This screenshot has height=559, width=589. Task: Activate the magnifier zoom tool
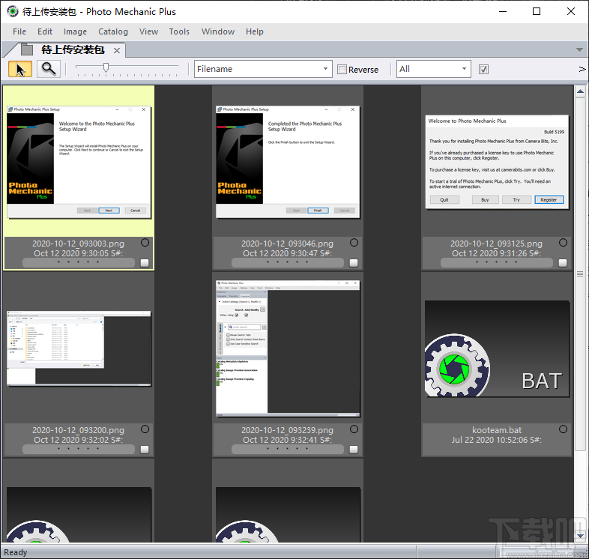(x=49, y=69)
